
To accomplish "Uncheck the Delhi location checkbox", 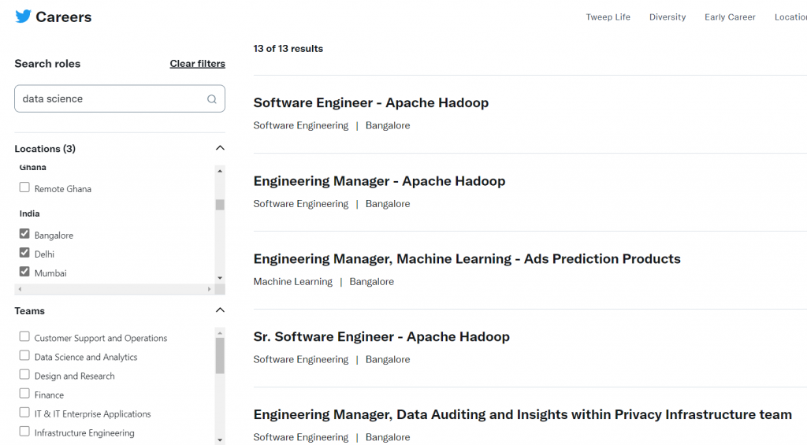I will coord(24,253).
